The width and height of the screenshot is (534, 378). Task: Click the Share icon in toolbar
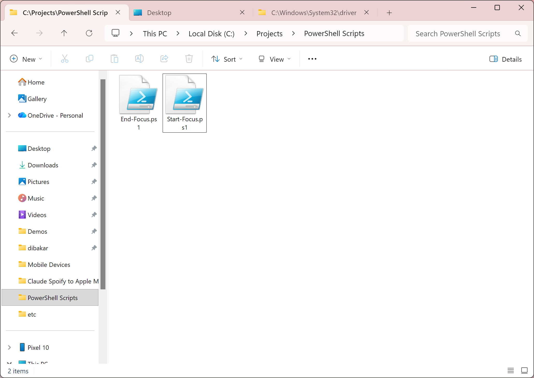pos(164,59)
